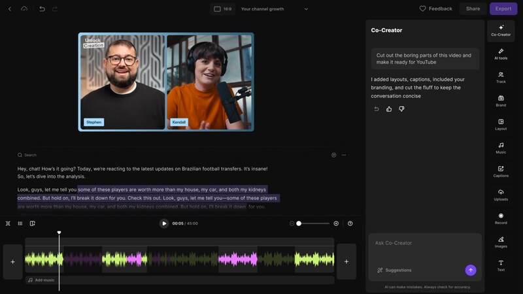Click the undo arrow in top bar
Viewport: 523px width, 294px height.
click(x=42, y=8)
